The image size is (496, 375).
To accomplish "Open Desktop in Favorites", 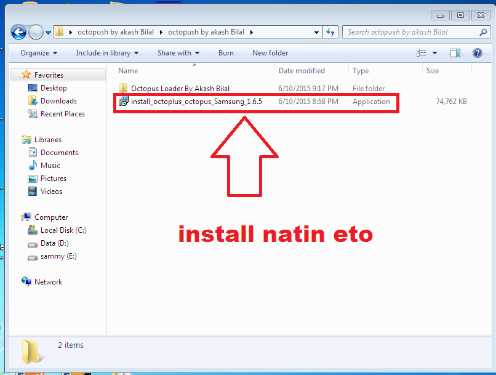I will point(54,88).
